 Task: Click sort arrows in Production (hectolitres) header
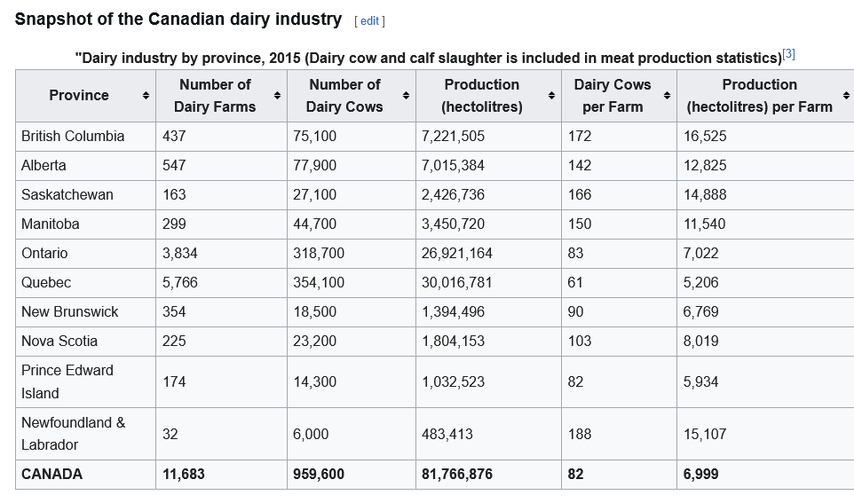point(552,96)
